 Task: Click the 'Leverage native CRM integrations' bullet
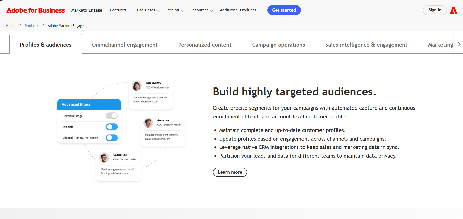pyautogui.click(x=309, y=147)
